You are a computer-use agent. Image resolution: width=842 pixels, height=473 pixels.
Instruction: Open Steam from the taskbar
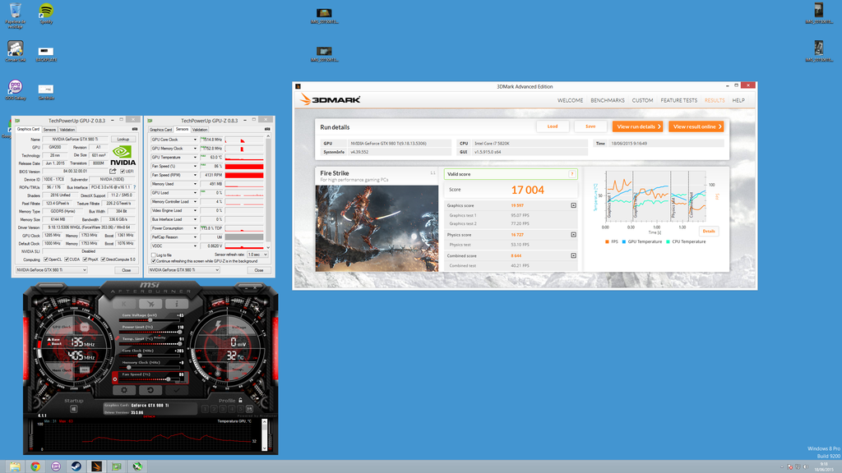coord(76,466)
